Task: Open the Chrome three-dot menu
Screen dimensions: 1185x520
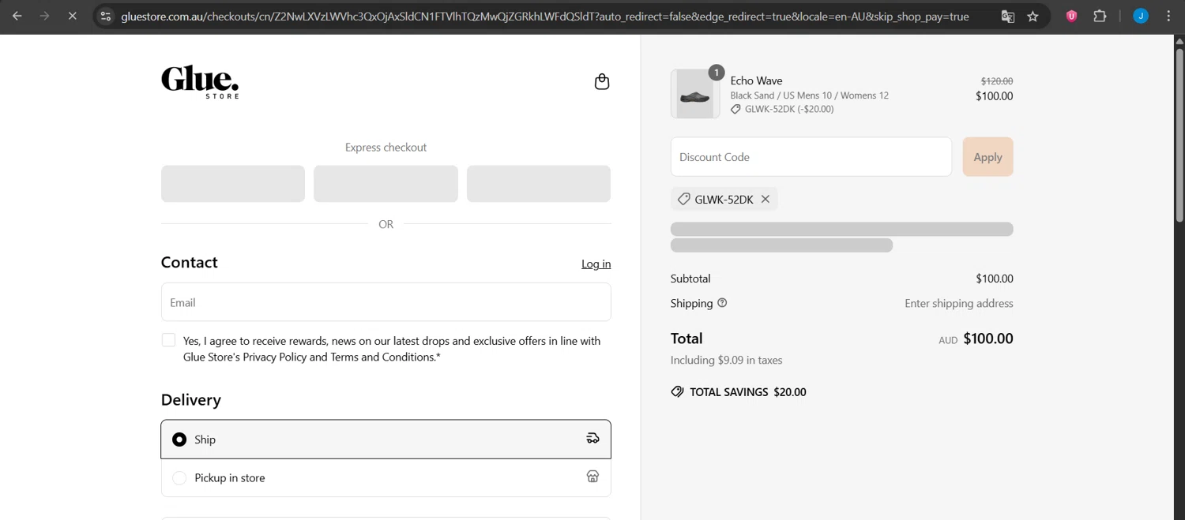Action: 1168,16
